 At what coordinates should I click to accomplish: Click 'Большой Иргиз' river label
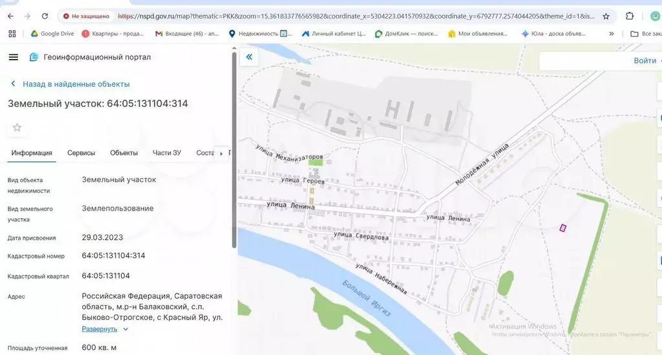tap(366, 297)
